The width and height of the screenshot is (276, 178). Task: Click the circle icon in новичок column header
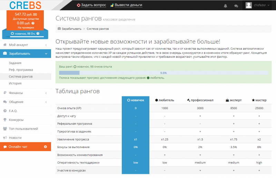[128, 100]
